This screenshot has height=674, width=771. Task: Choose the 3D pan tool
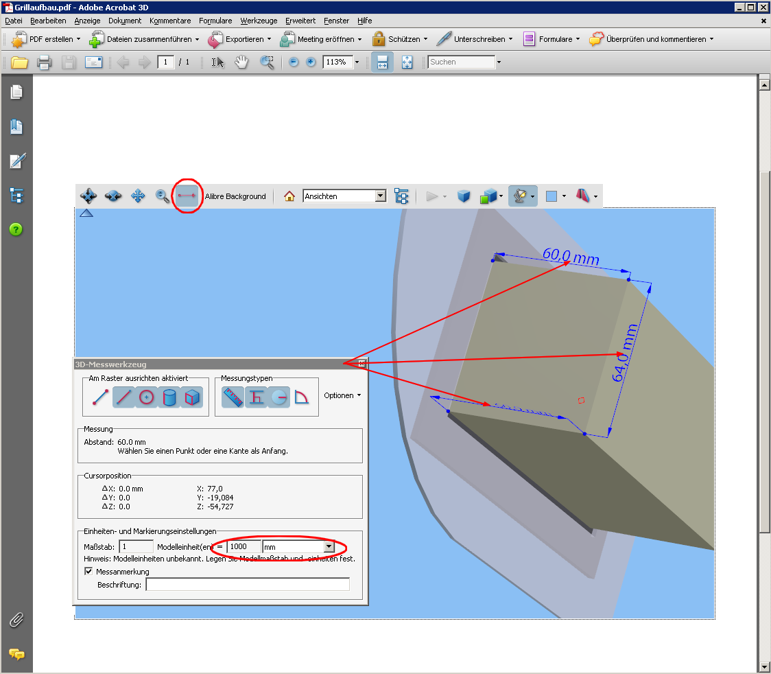click(138, 196)
